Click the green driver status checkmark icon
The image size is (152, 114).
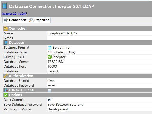(50, 57)
